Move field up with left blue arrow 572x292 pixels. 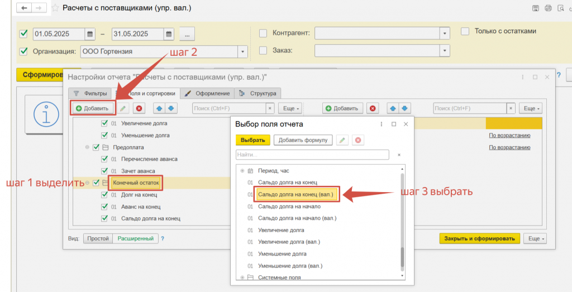[159, 108]
